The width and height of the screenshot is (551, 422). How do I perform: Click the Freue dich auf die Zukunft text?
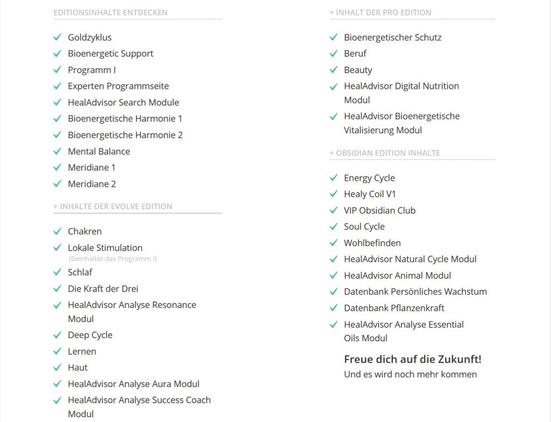coord(412,359)
